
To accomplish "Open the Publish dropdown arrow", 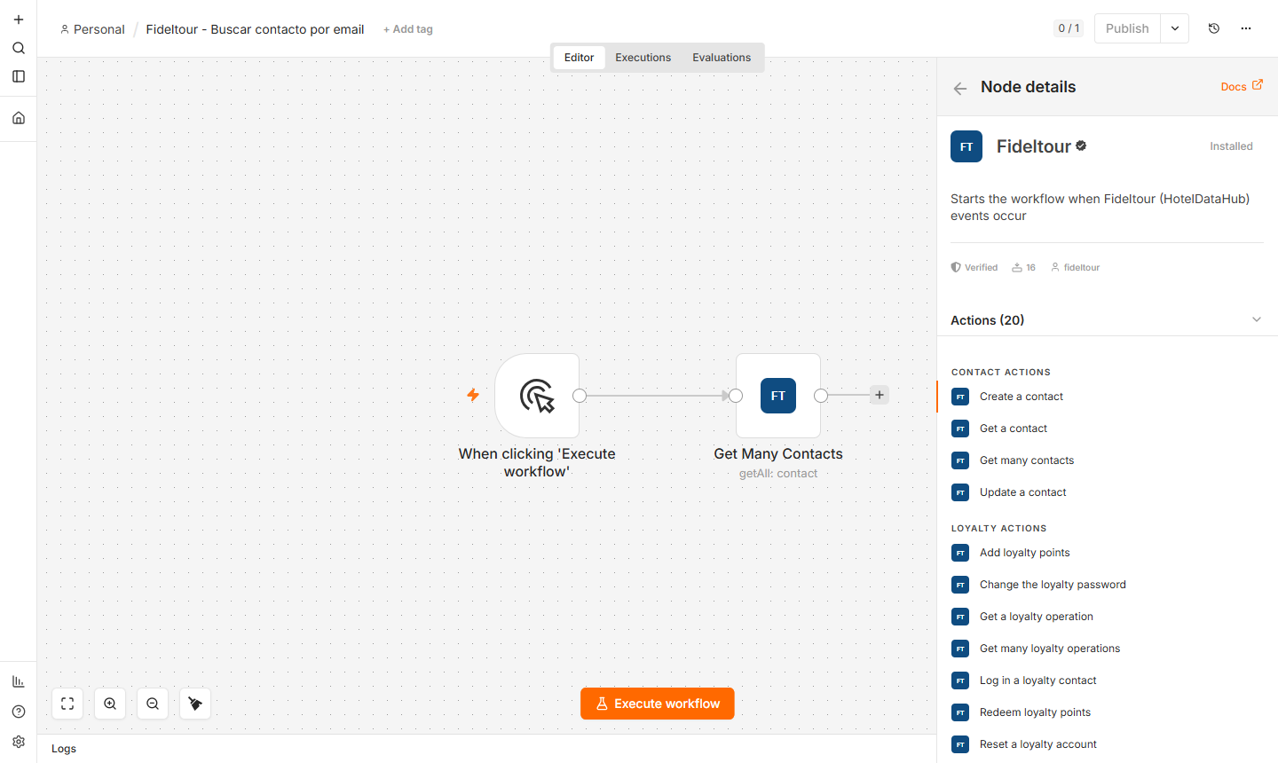I will pos(1175,28).
